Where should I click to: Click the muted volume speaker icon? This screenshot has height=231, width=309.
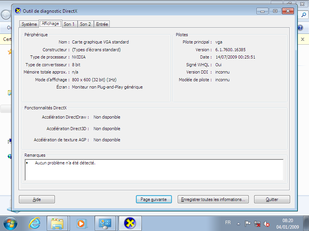[267, 223]
